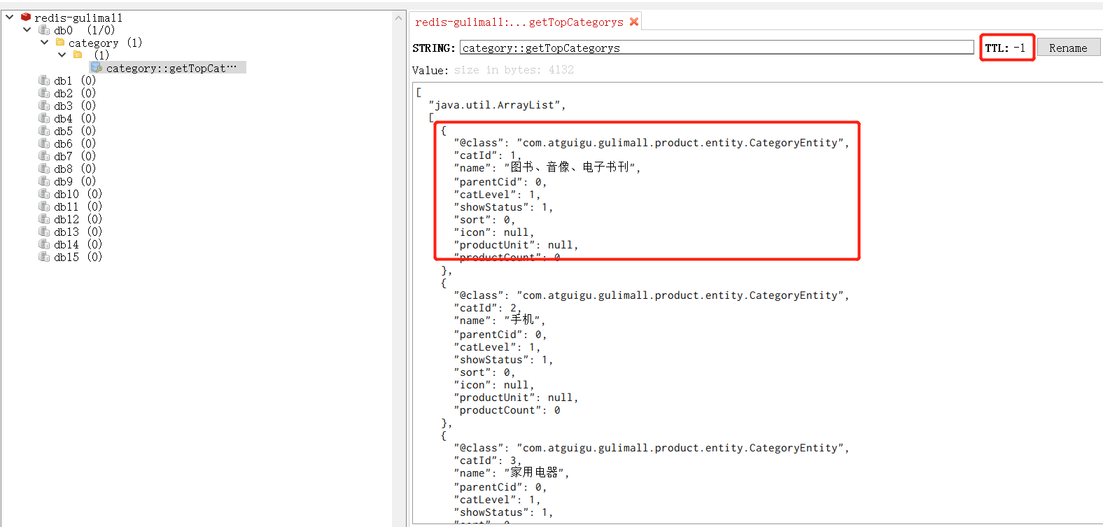
Task: Click the scroll-up arrow of tree panel
Action: [399, 17]
